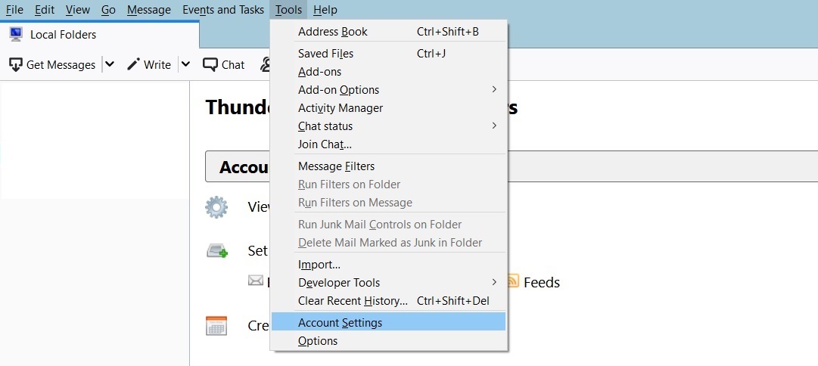This screenshot has height=366, width=818.
Task: Select Clear Recent History entry
Action: [x=389, y=301]
